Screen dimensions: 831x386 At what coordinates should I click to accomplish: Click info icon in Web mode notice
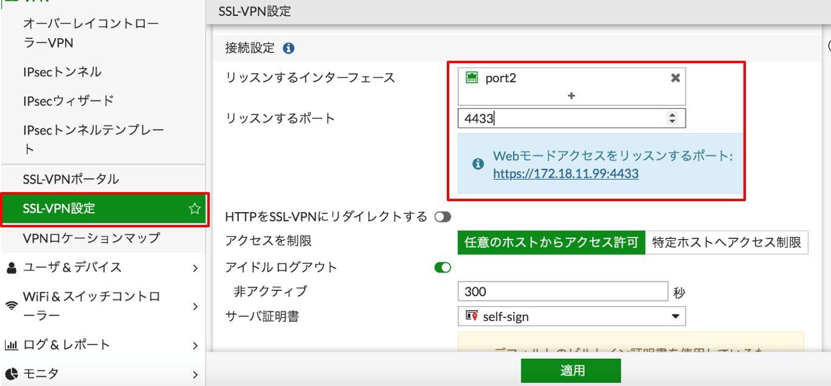478,164
